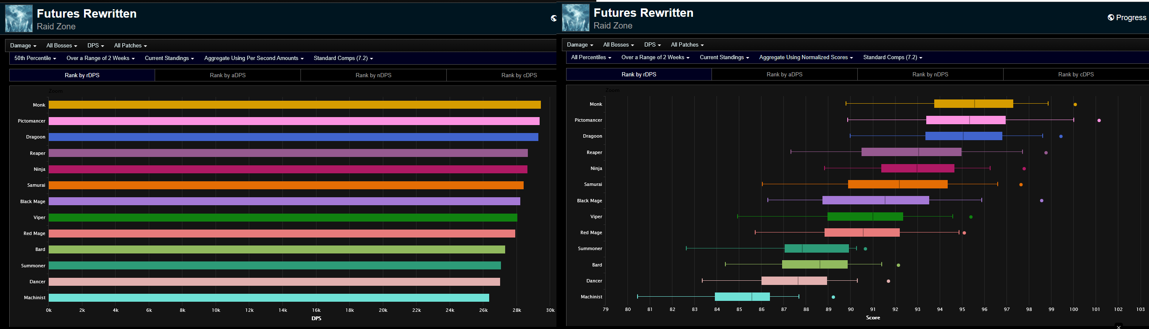Viewport: 1149px width, 329px height.
Task: Click the pink Pictomancer bar in the DPS chart
Action: coord(294,121)
